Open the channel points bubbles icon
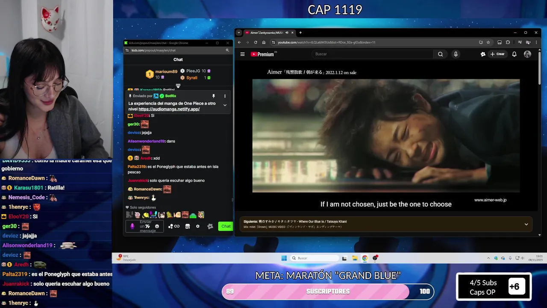Screen dimensions: 547x308 (171, 226)
